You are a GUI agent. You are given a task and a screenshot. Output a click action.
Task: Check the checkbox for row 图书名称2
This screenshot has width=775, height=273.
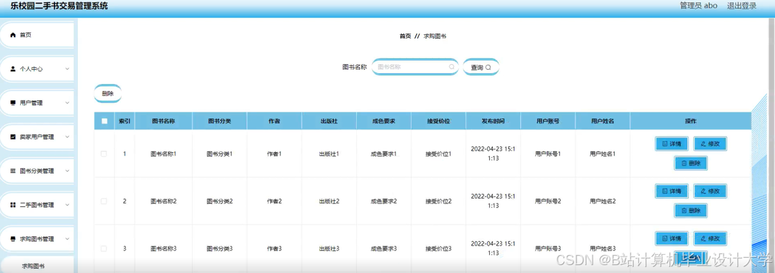[103, 201]
